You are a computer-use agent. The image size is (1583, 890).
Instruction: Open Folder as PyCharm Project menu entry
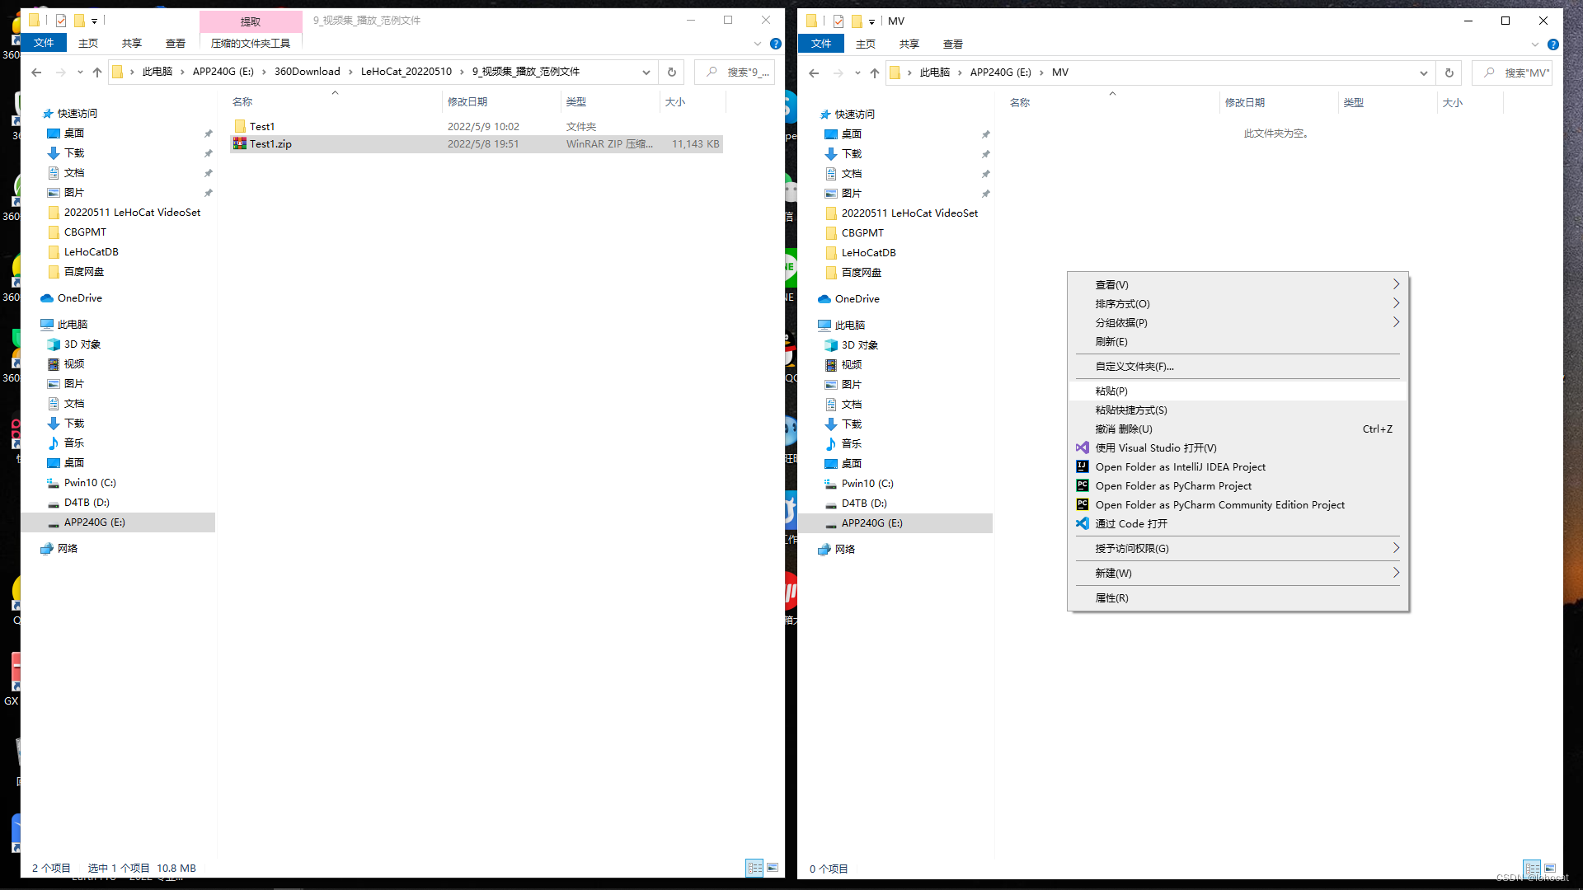tap(1173, 486)
